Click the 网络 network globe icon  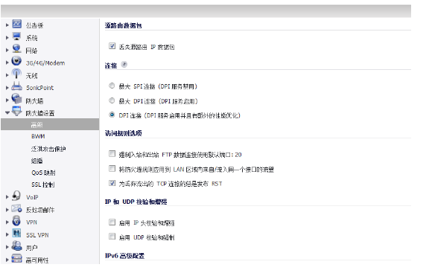coord(16,49)
